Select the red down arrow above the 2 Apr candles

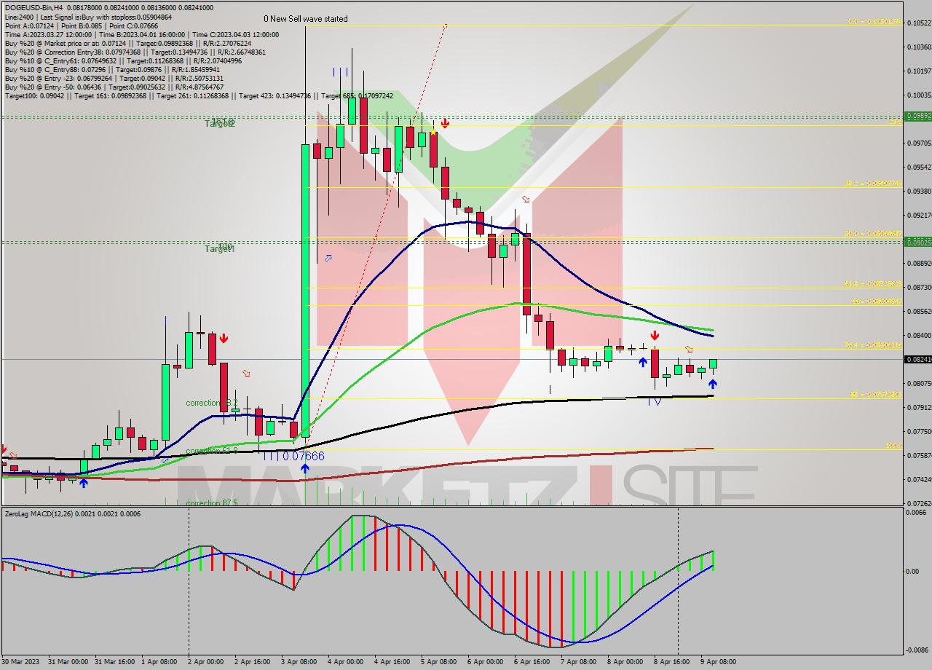pos(224,338)
